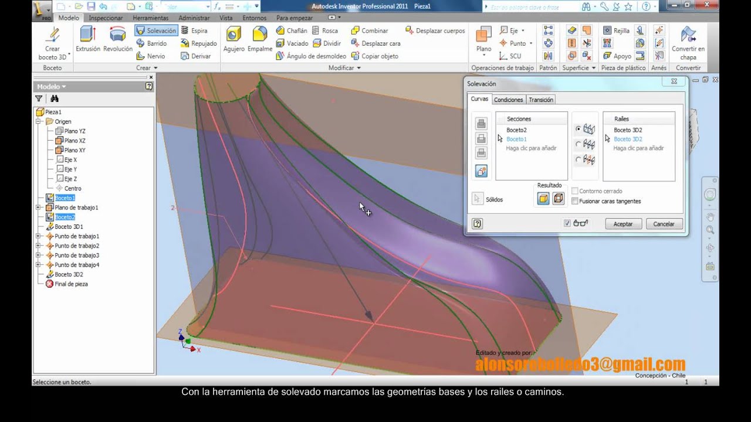Switch to Transición tab in Solevación
This screenshot has width=751, height=422.
(x=541, y=100)
